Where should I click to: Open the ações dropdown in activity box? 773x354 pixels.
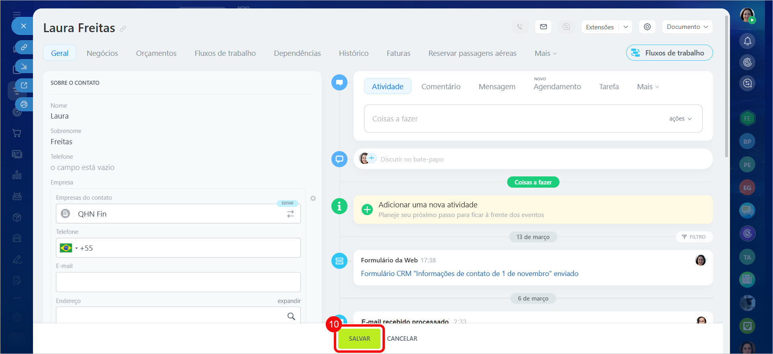click(x=680, y=119)
